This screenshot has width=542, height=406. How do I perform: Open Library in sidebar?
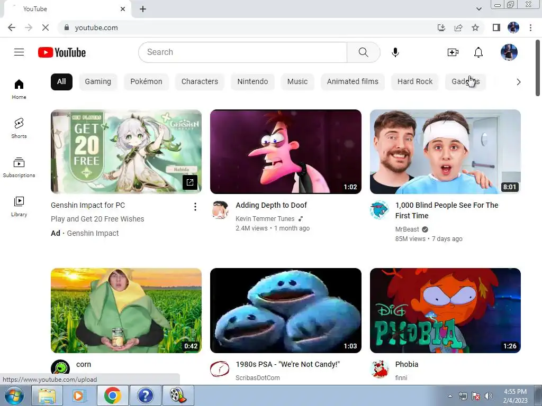[x=19, y=207]
